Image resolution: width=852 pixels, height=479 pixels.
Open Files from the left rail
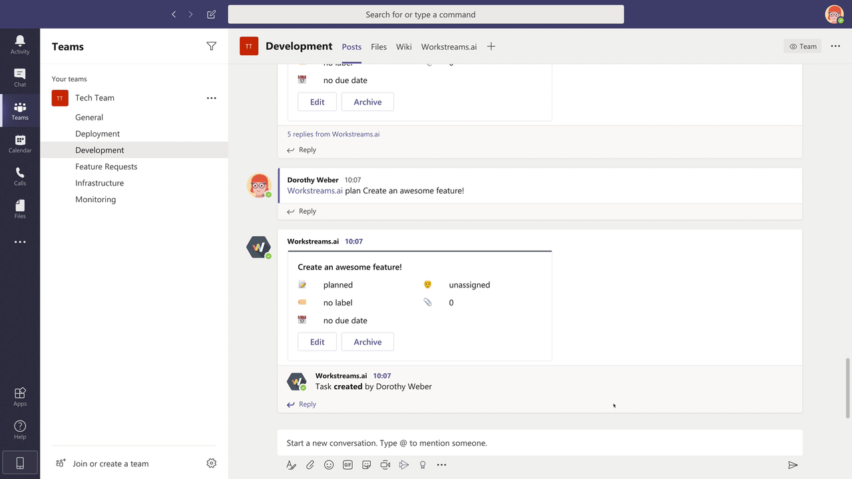20,209
